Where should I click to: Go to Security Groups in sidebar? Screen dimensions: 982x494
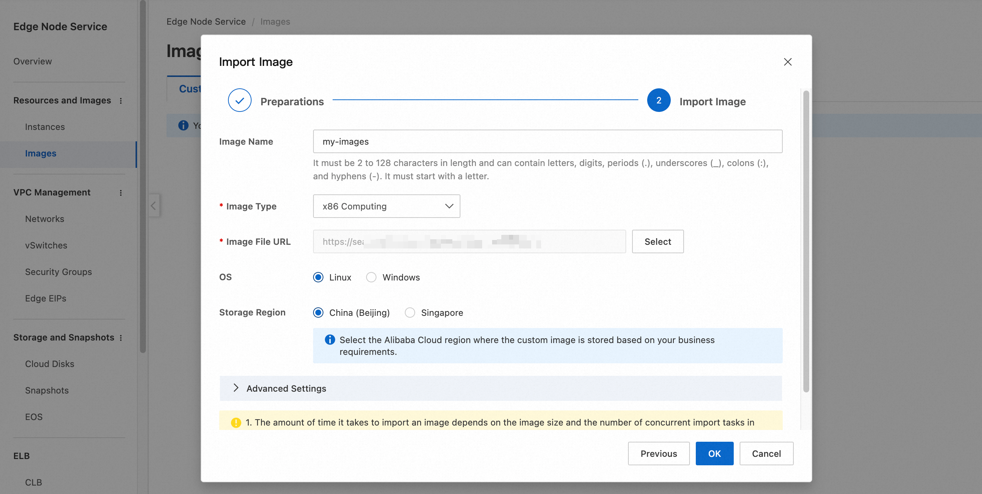[x=58, y=272]
